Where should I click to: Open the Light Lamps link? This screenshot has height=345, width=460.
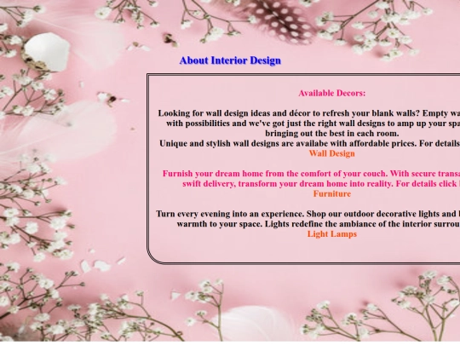point(332,234)
